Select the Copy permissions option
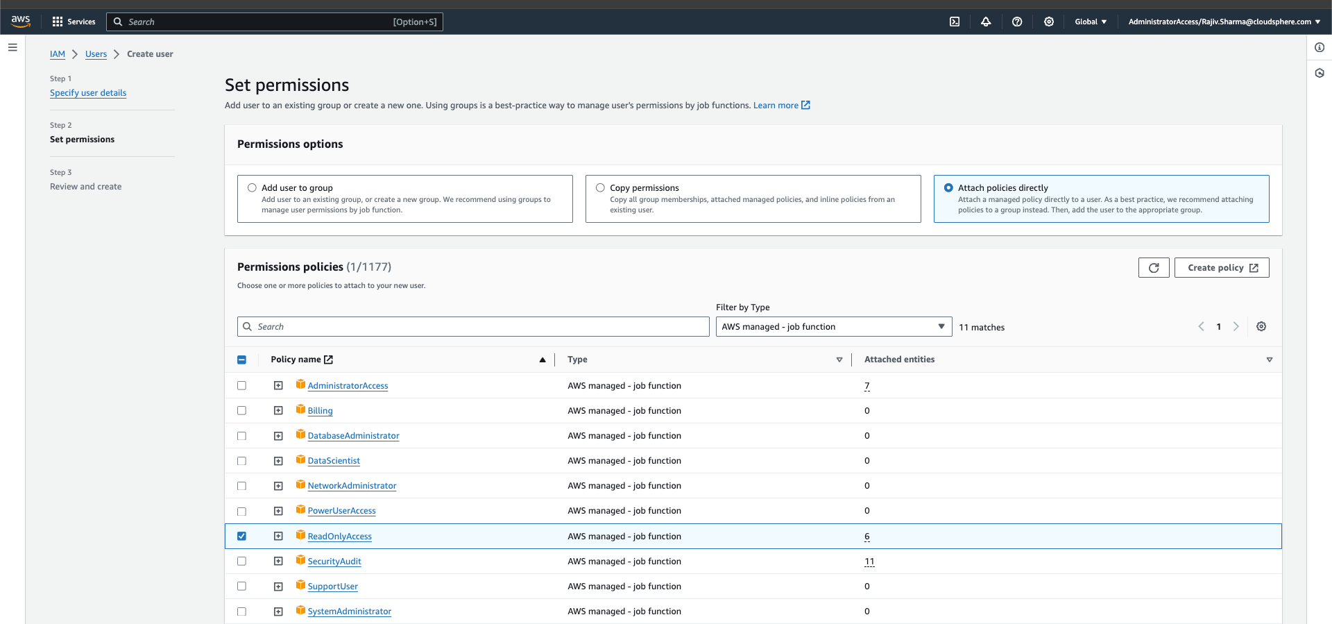 (600, 187)
